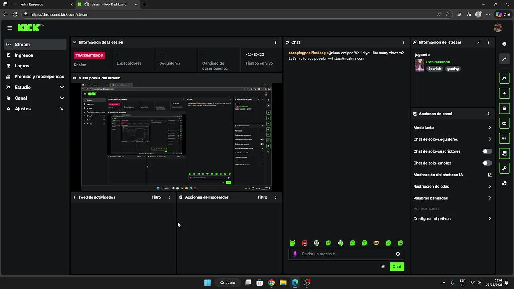Screen dimensions: 514x289
Task: Open Windows Start menu on taskbar
Action: (208, 283)
